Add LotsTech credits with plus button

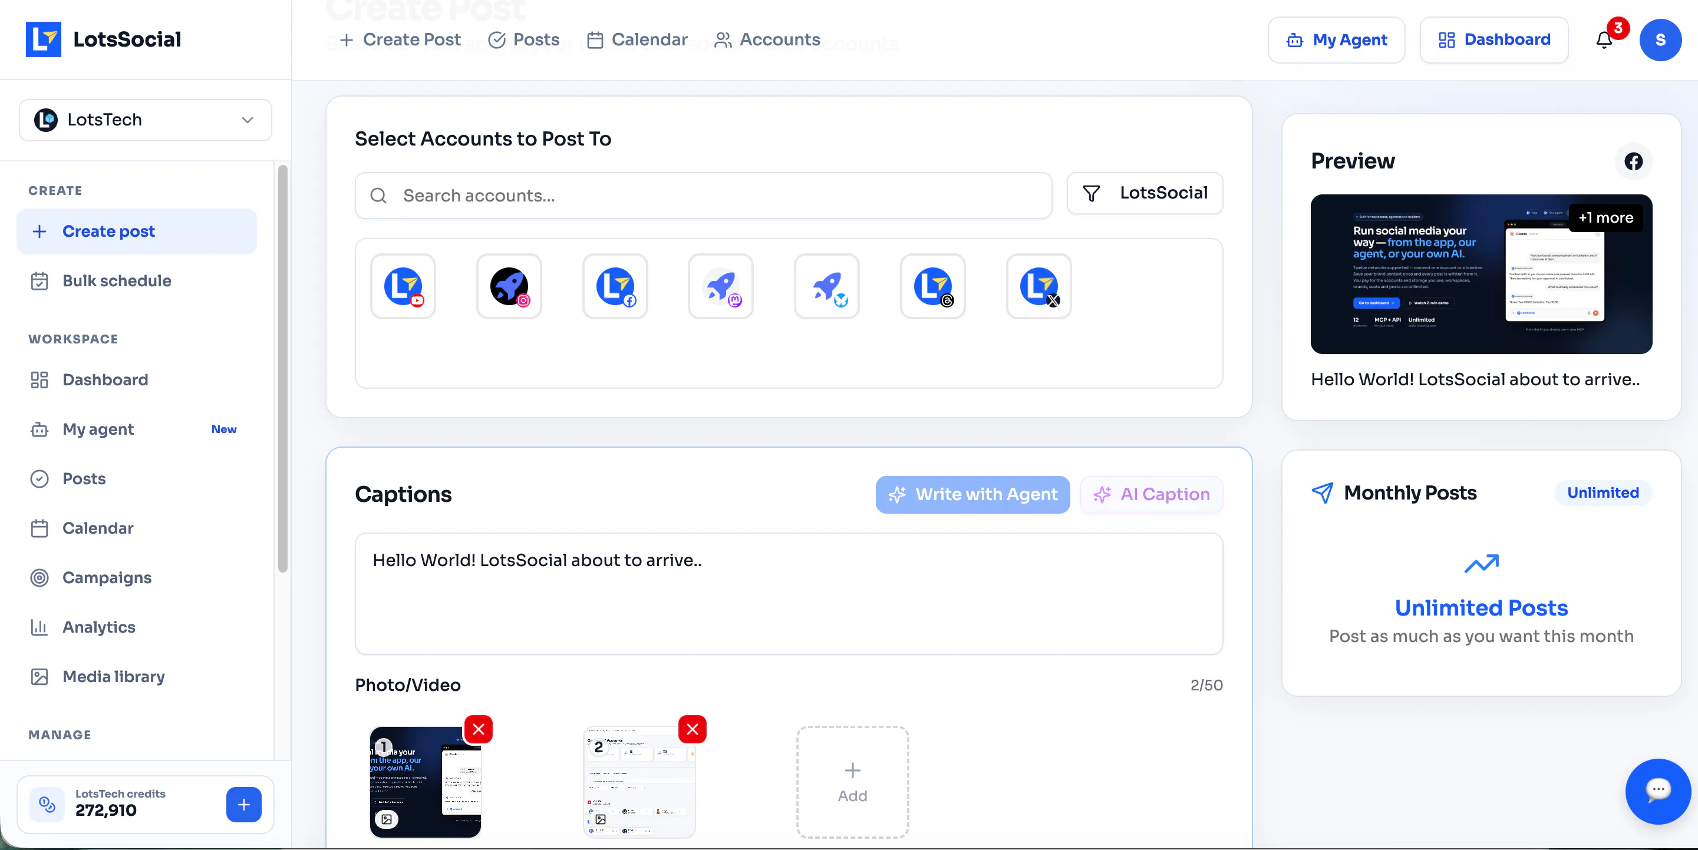pyautogui.click(x=244, y=804)
